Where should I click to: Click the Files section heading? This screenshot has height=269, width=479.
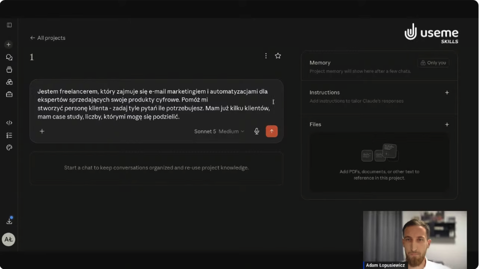(x=315, y=124)
